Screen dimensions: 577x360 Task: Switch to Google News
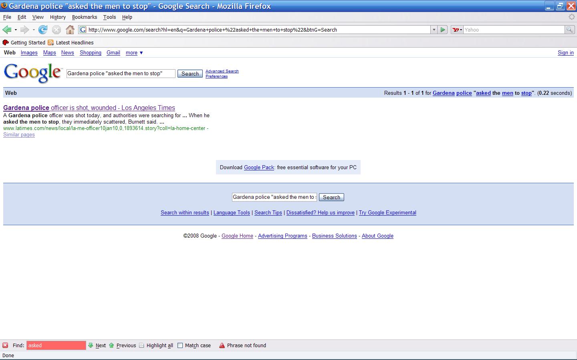(67, 52)
